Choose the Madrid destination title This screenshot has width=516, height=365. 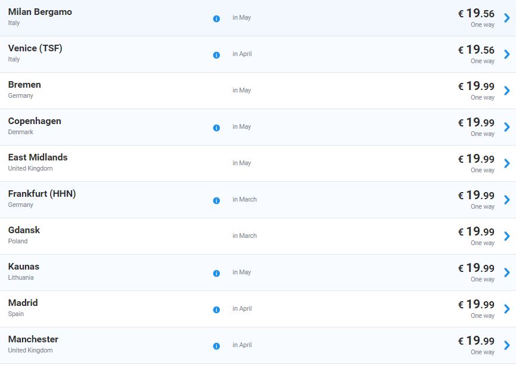[23, 303]
